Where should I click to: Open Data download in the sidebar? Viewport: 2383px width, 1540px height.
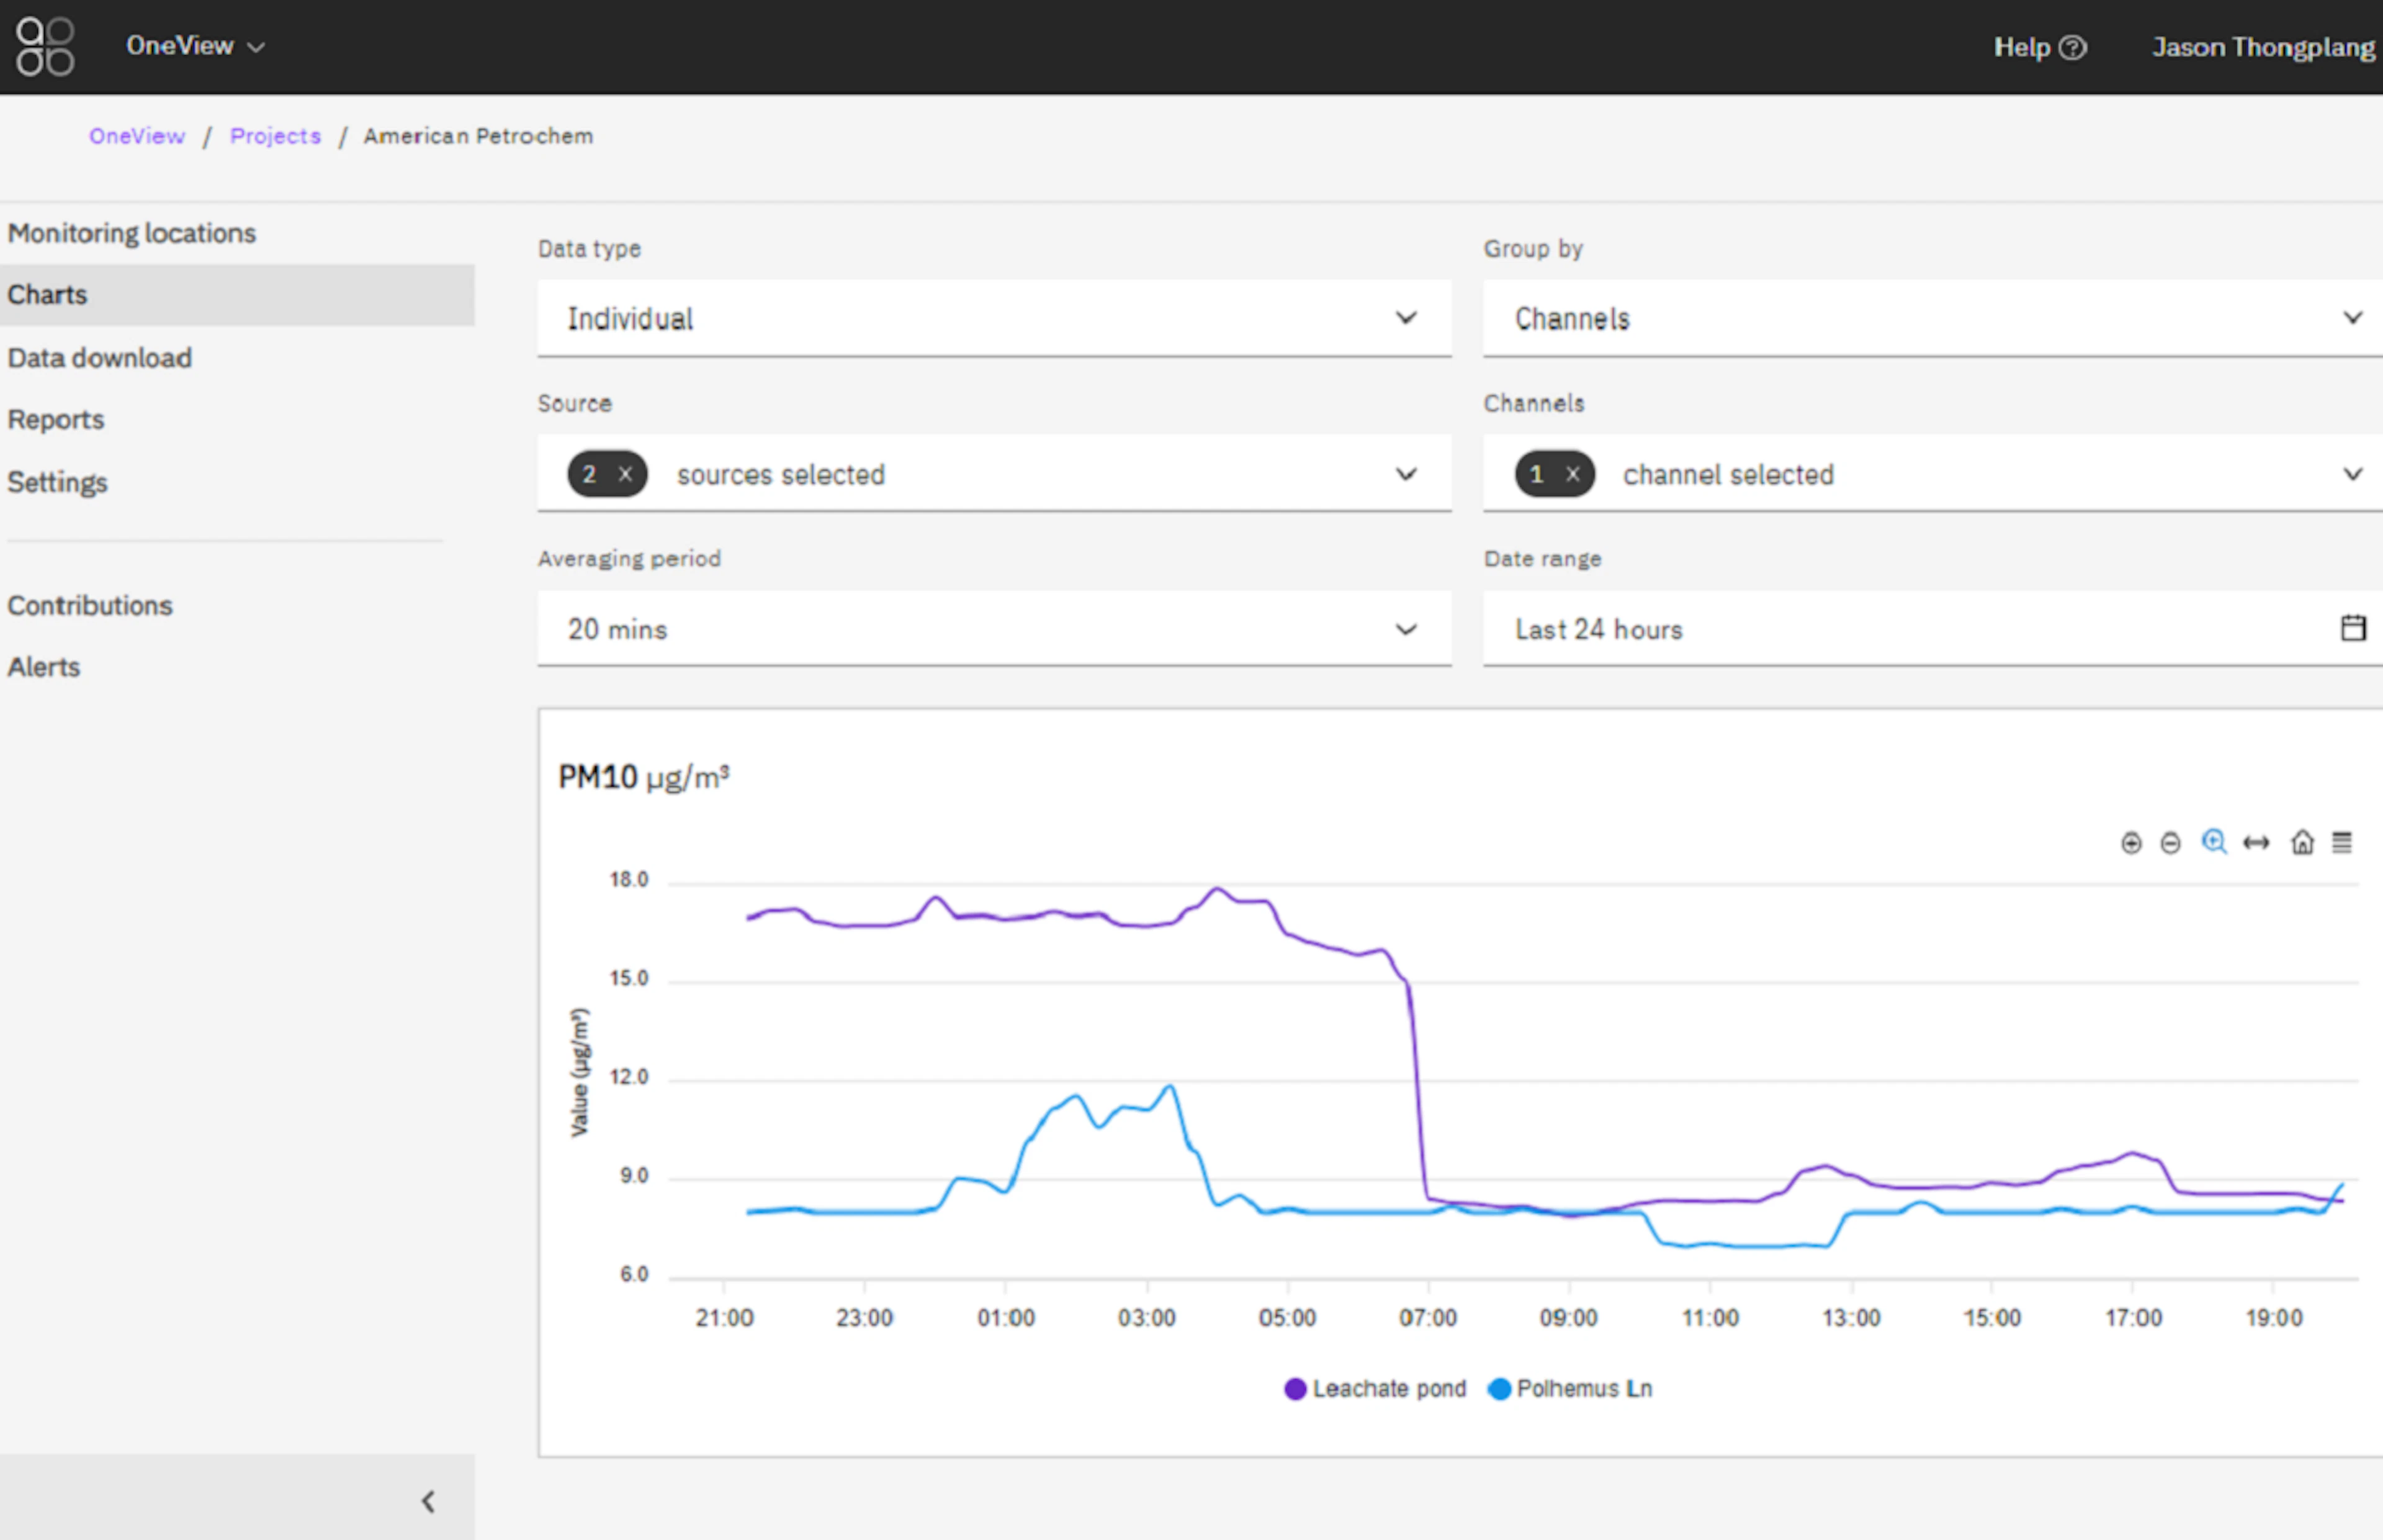pyautogui.click(x=99, y=357)
